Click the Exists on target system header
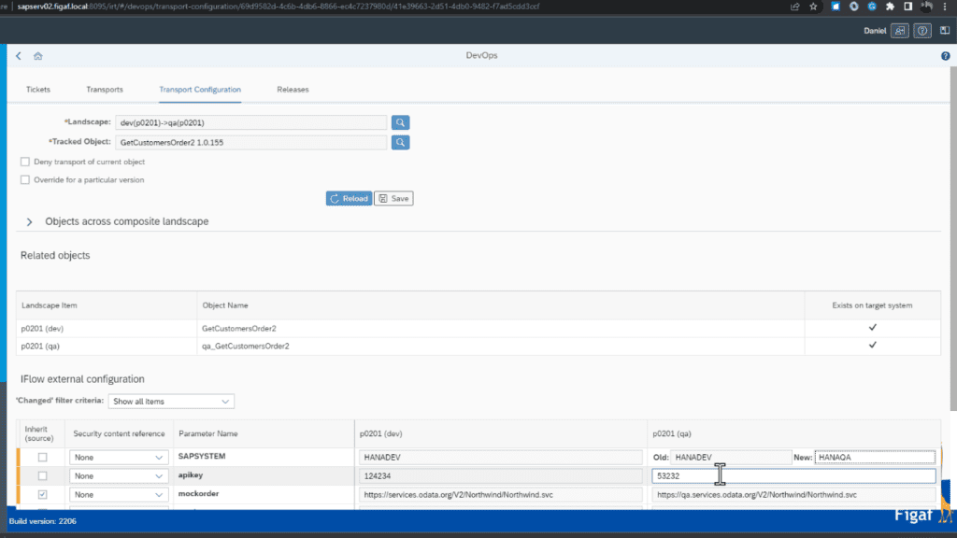This screenshot has width=957, height=538. click(872, 305)
